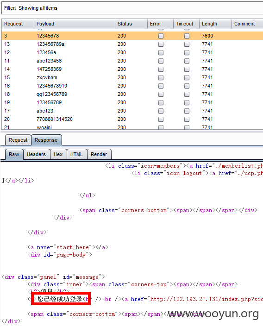Select the row with payload 123456789.
The width and height of the screenshot is (263, 327).
coord(132,103)
